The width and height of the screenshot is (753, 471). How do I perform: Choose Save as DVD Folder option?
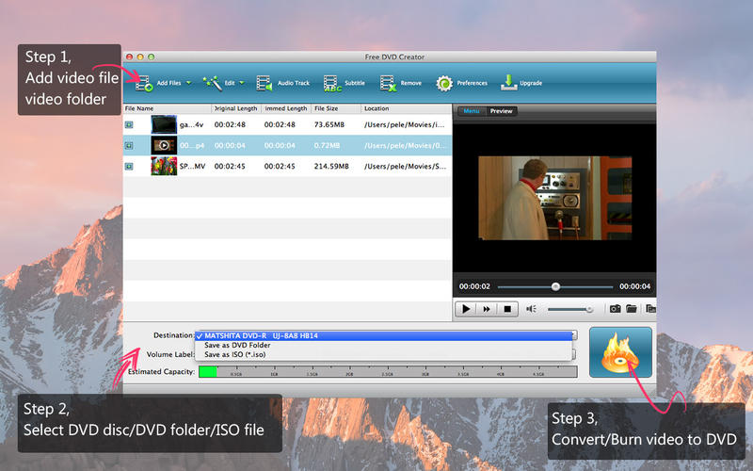click(235, 345)
